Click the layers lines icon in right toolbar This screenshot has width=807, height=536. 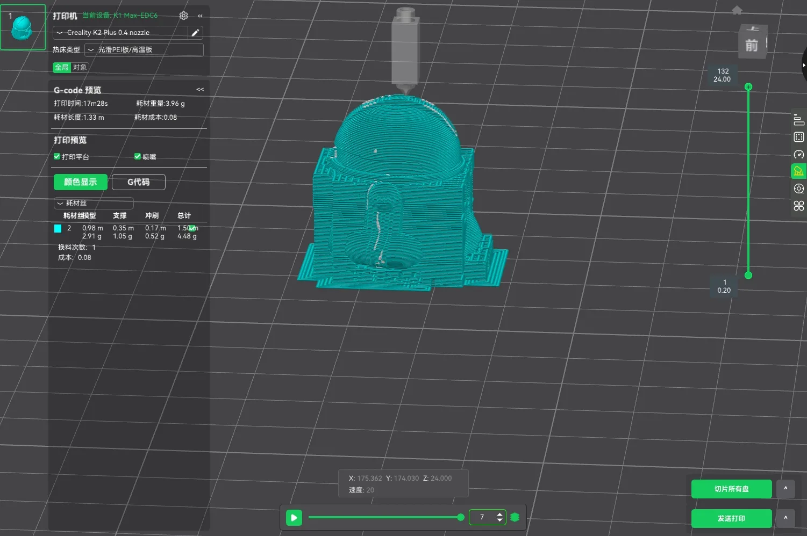[799, 120]
